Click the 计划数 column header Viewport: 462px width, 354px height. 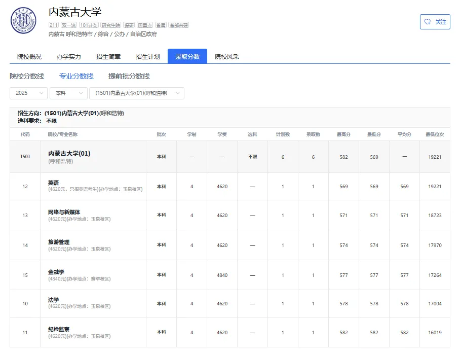point(283,134)
